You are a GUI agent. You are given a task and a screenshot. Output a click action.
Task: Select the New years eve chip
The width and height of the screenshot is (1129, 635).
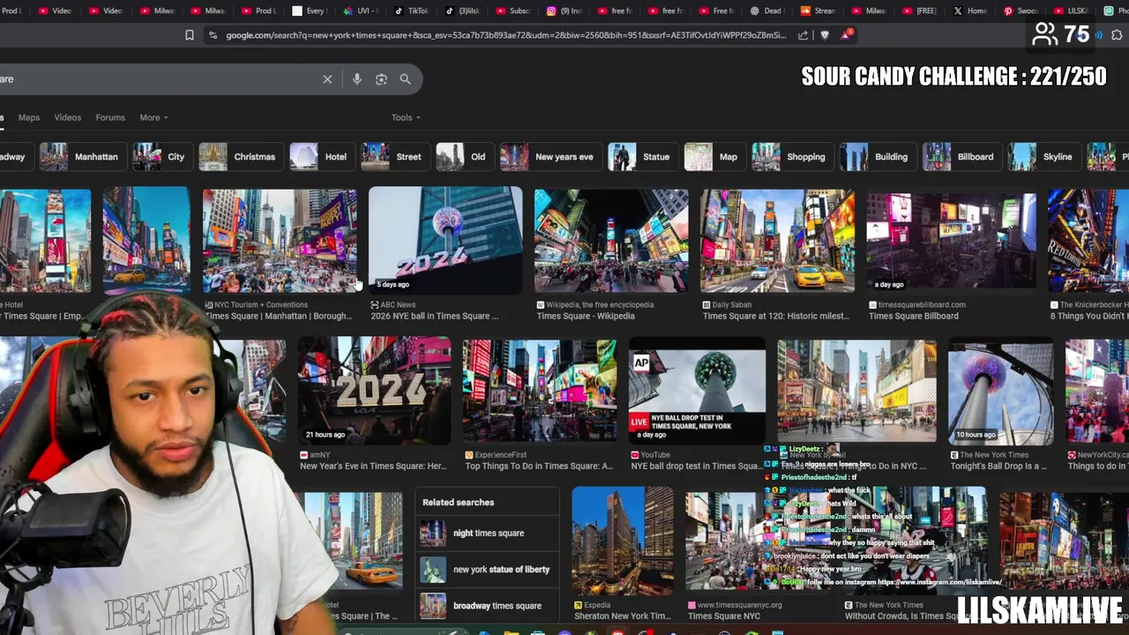click(x=550, y=157)
